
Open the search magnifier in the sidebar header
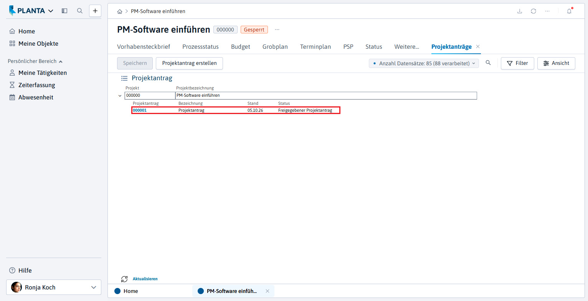point(80,11)
